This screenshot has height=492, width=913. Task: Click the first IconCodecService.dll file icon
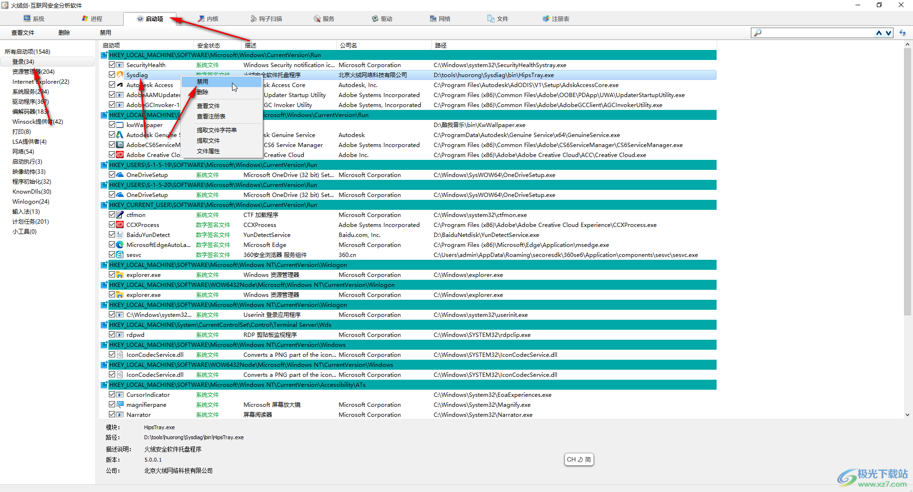click(120, 354)
